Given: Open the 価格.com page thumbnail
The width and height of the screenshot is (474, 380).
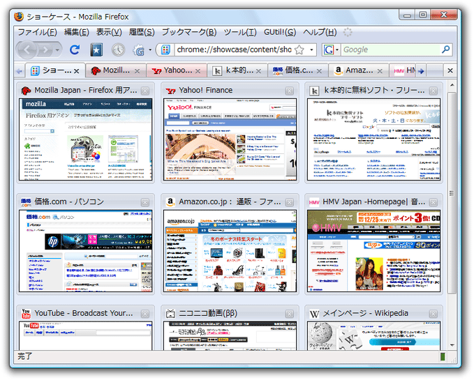Looking at the screenshot, I should point(86,251).
